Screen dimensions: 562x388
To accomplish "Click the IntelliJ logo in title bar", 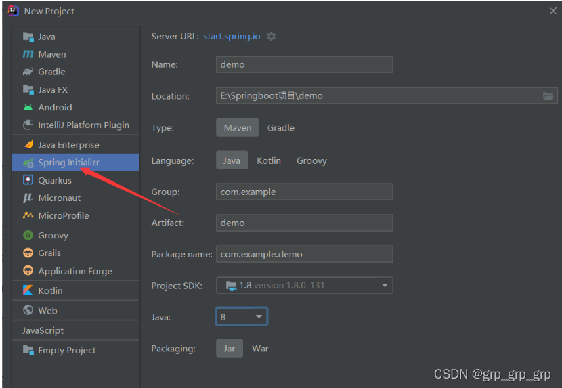I will click(x=14, y=11).
